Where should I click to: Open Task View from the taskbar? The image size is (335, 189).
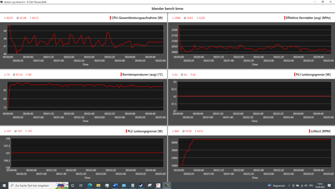point(81,185)
